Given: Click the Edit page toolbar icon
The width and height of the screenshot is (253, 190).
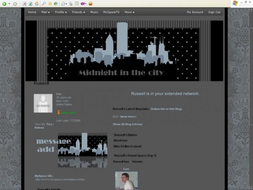Looking at the screenshot, I should (x=77, y=3).
